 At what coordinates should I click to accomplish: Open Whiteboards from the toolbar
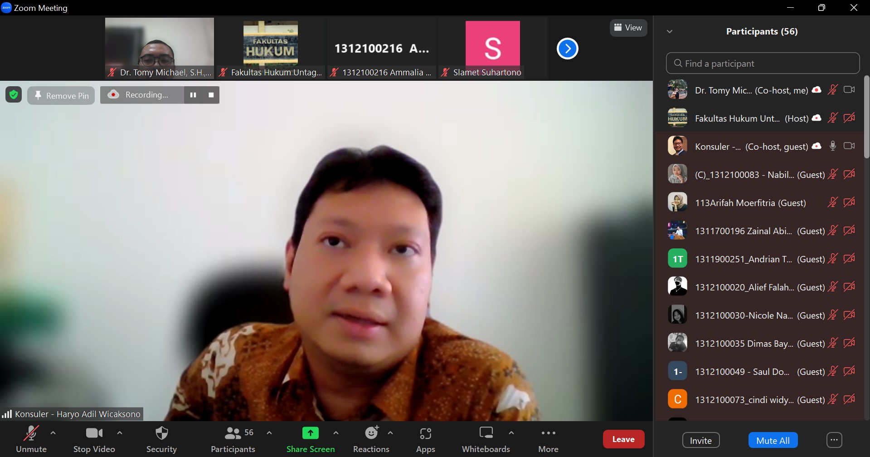(486, 439)
